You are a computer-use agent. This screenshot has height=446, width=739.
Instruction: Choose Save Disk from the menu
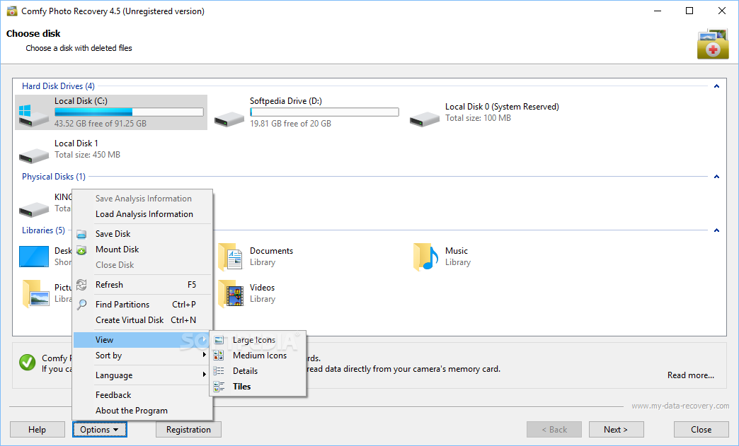click(143, 234)
